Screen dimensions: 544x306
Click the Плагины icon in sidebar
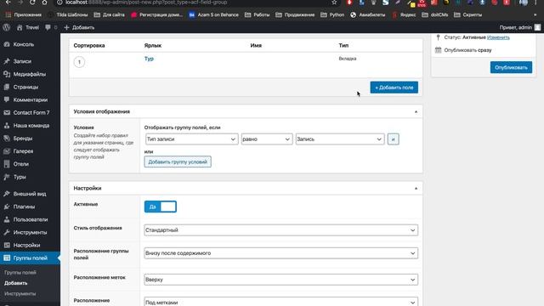coord(7,207)
